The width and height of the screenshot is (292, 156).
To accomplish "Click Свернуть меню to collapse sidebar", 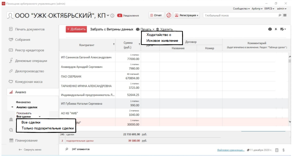I will point(30,150).
